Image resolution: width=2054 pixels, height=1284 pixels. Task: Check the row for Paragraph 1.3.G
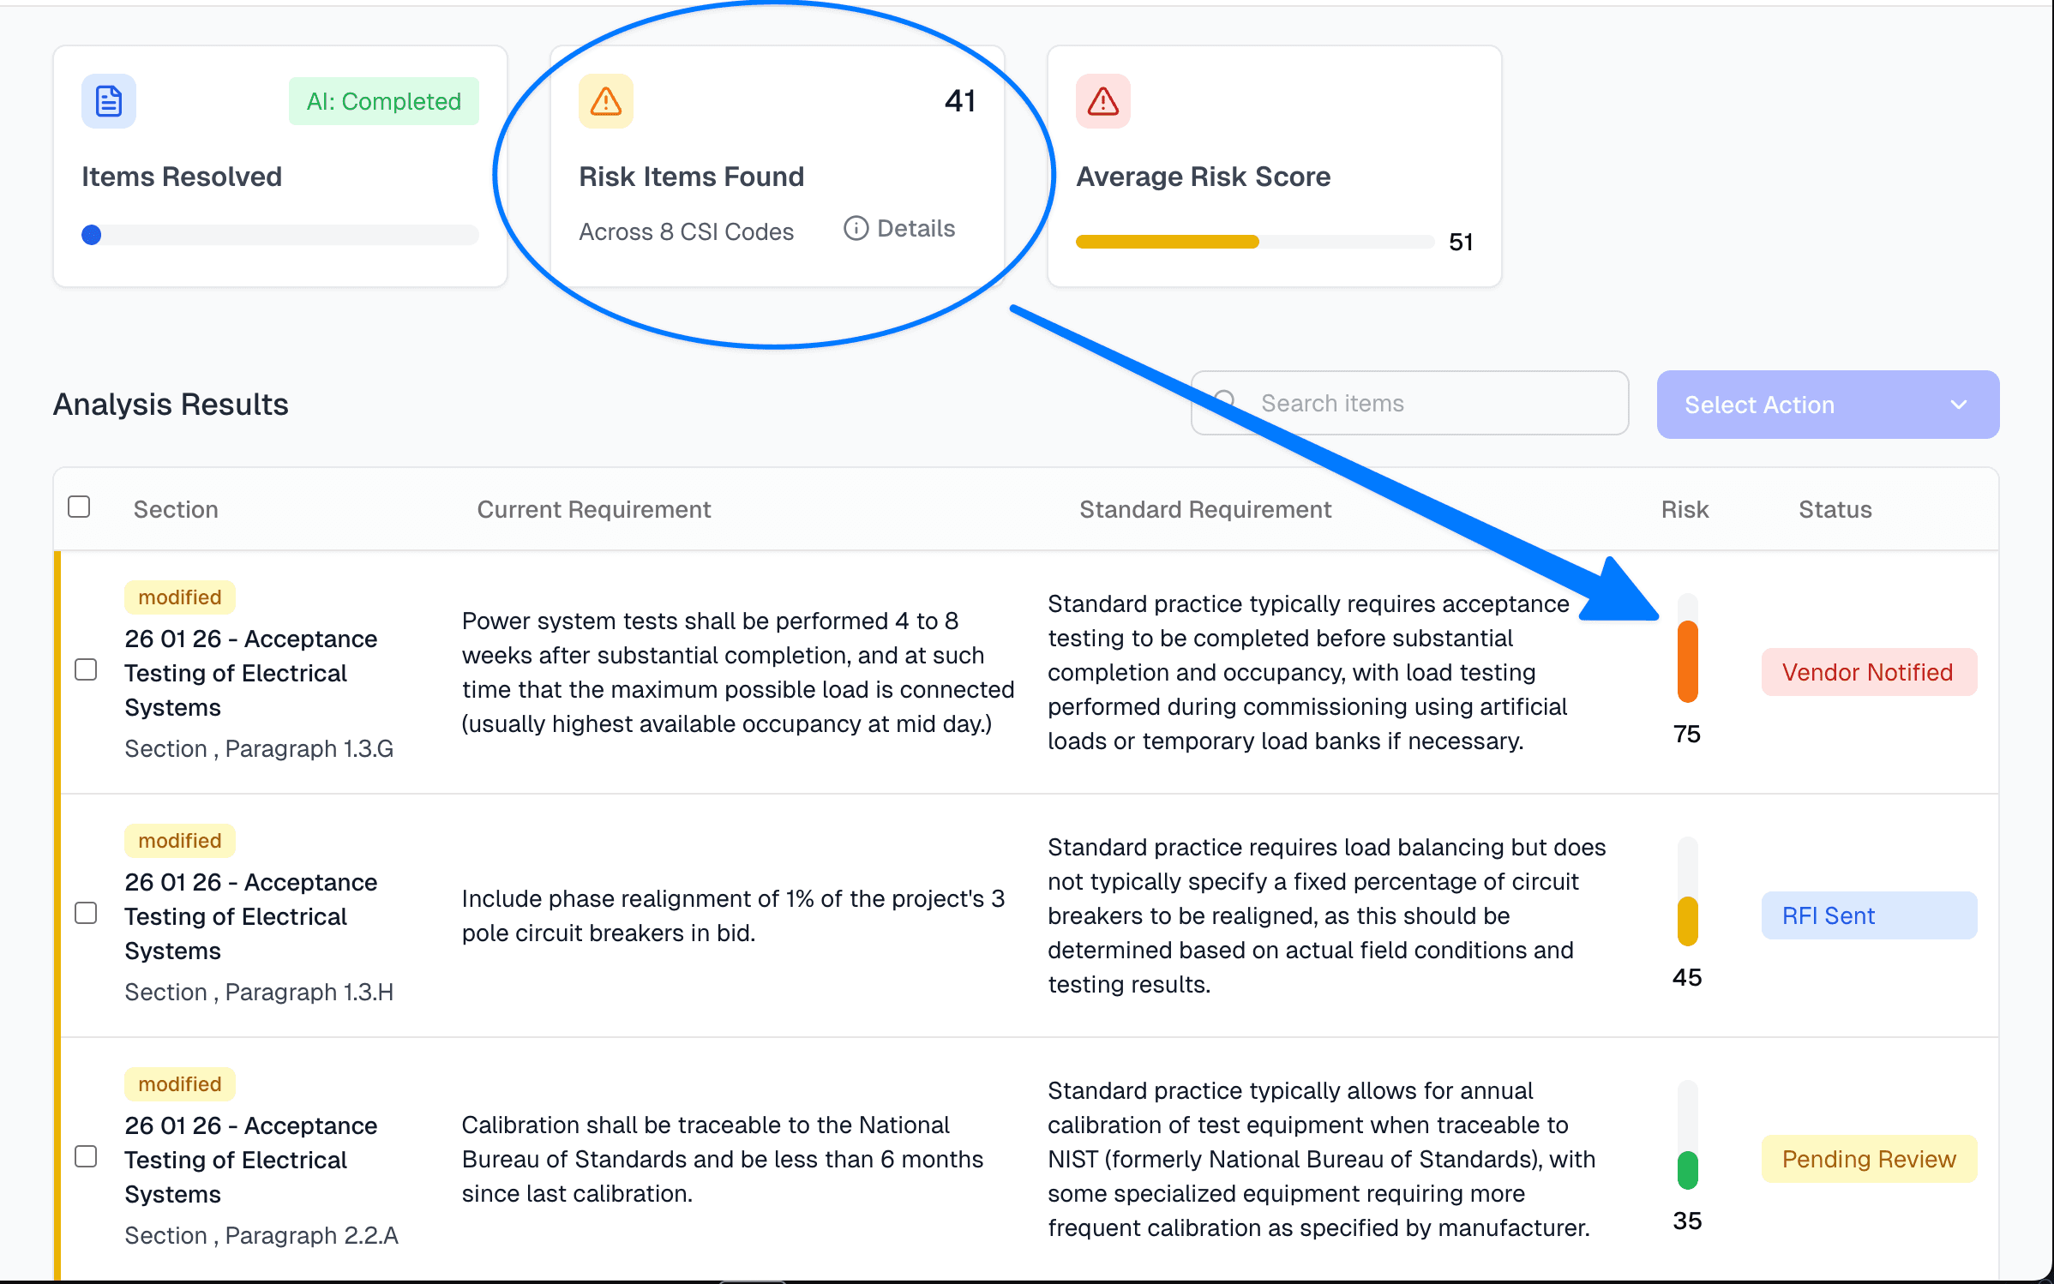86,669
